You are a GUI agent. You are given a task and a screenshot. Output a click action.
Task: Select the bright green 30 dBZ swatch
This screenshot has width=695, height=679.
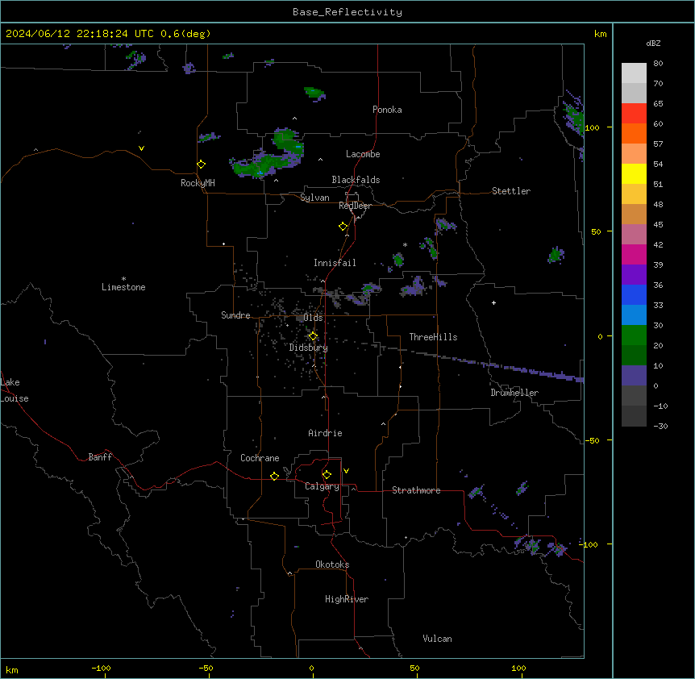(x=634, y=335)
